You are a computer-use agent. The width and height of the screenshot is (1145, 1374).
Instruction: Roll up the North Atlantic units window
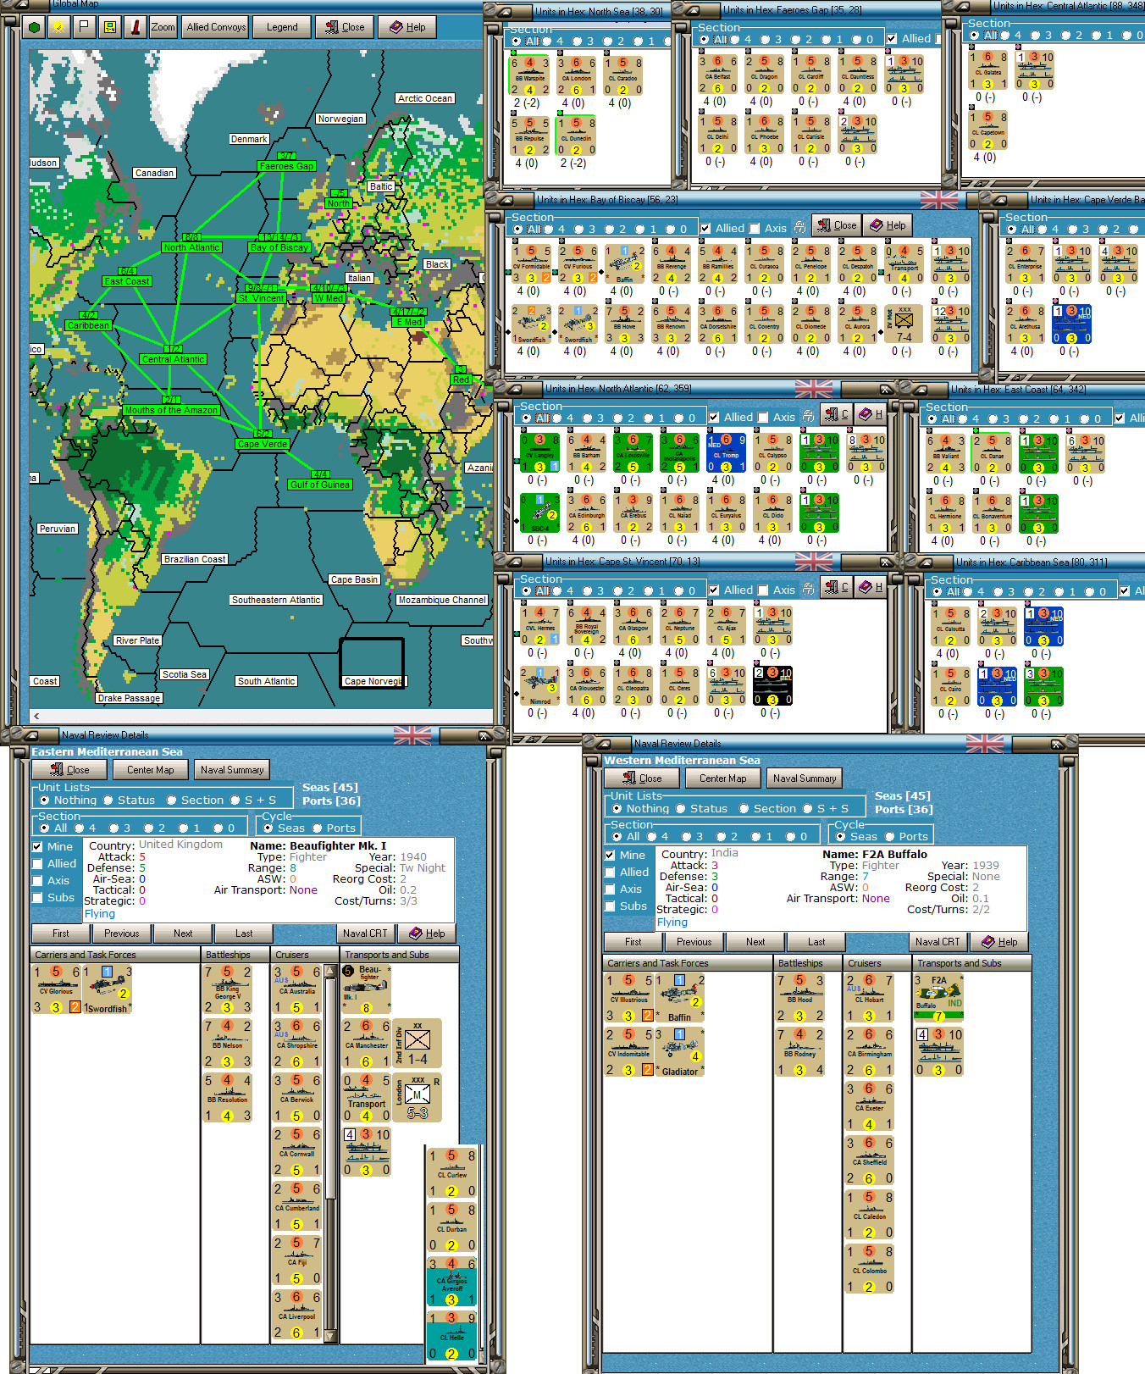(514, 390)
